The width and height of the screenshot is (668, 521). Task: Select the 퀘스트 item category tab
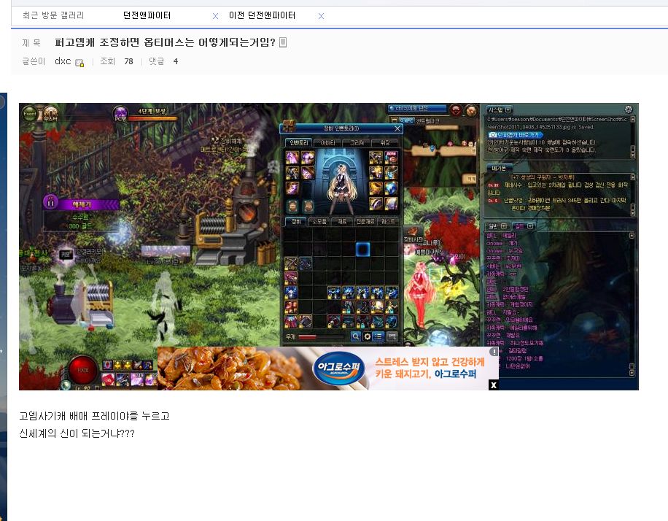pyautogui.click(x=388, y=221)
